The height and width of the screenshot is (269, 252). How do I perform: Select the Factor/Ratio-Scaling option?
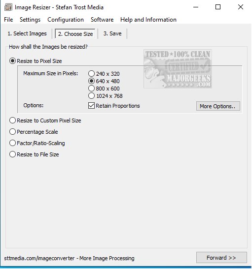[x=37, y=143]
